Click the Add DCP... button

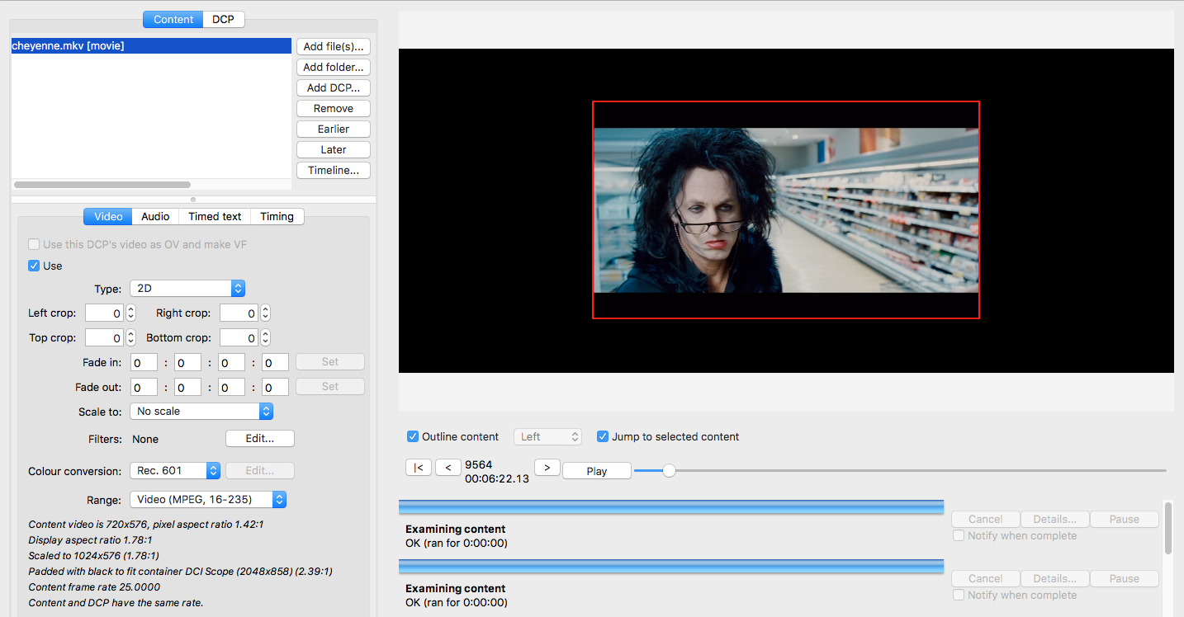[x=334, y=87]
